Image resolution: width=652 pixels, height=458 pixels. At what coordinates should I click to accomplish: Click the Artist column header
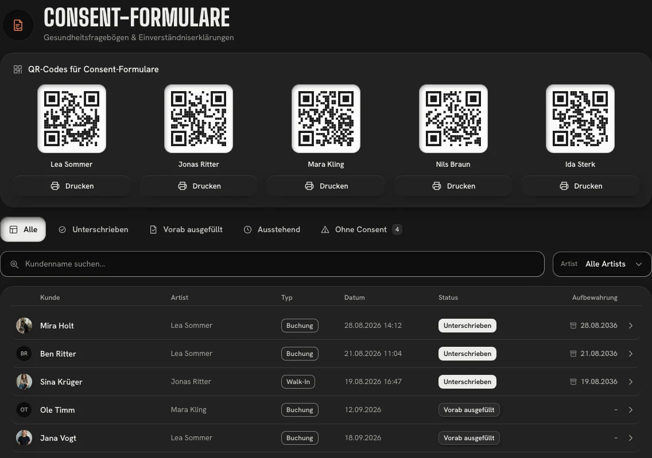point(179,297)
